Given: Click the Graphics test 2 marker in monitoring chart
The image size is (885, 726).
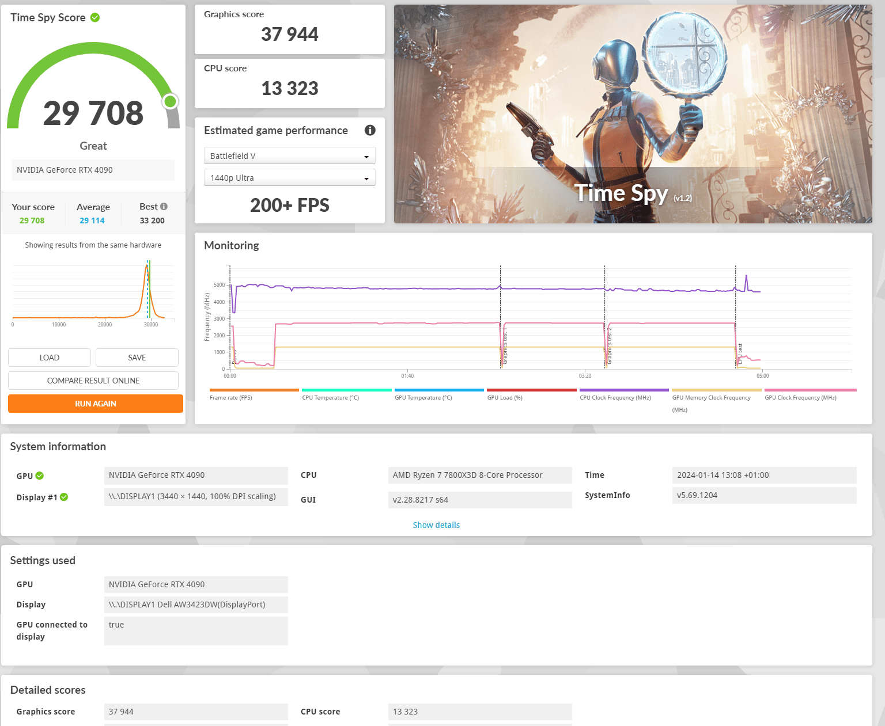Looking at the screenshot, I should click(610, 345).
